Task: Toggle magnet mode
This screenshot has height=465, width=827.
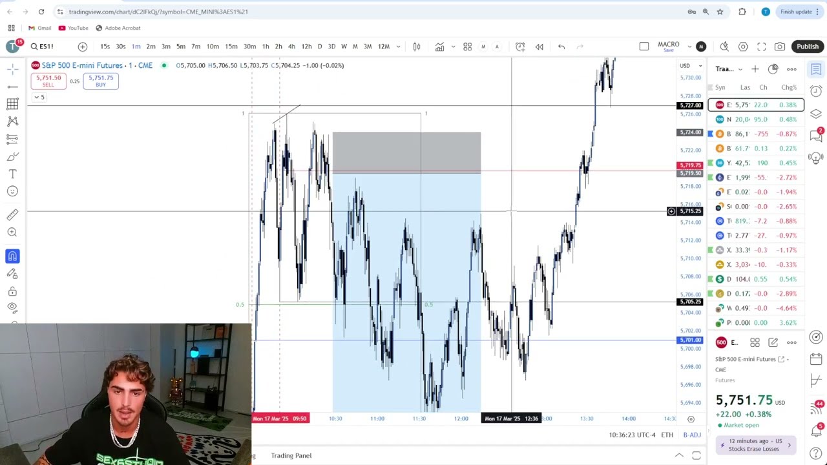Action: click(x=12, y=256)
